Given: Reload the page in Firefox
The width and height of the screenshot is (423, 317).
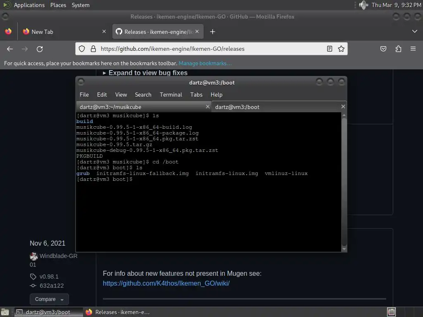Looking at the screenshot, I should point(40,49).
